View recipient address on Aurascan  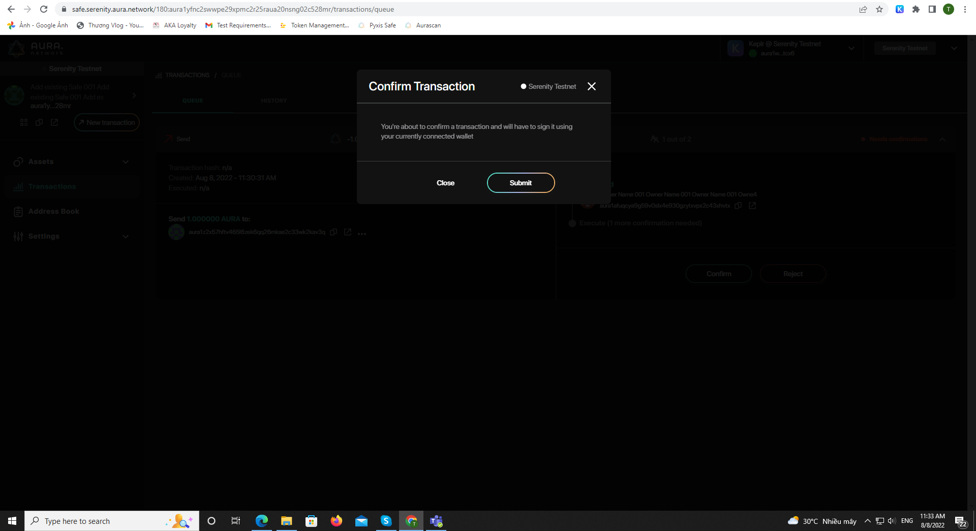(x=348, y=232)
